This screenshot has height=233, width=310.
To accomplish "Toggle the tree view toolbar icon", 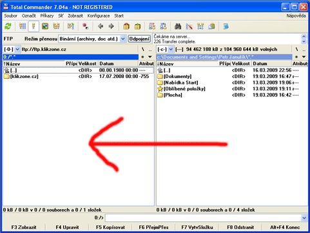I will [x=56, y=26].
